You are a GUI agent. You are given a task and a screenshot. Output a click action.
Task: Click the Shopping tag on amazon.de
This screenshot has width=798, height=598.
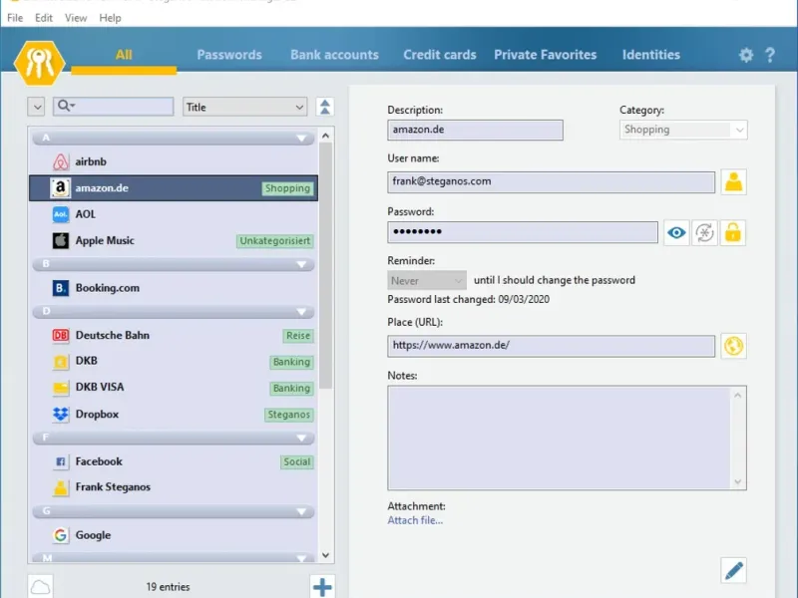pyautogui.click(x=287, y=188)
